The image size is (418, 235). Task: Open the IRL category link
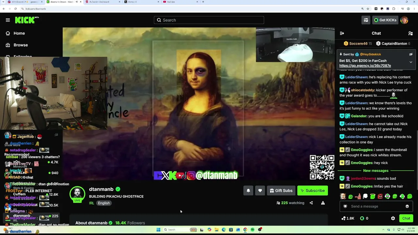coord(91,203)
